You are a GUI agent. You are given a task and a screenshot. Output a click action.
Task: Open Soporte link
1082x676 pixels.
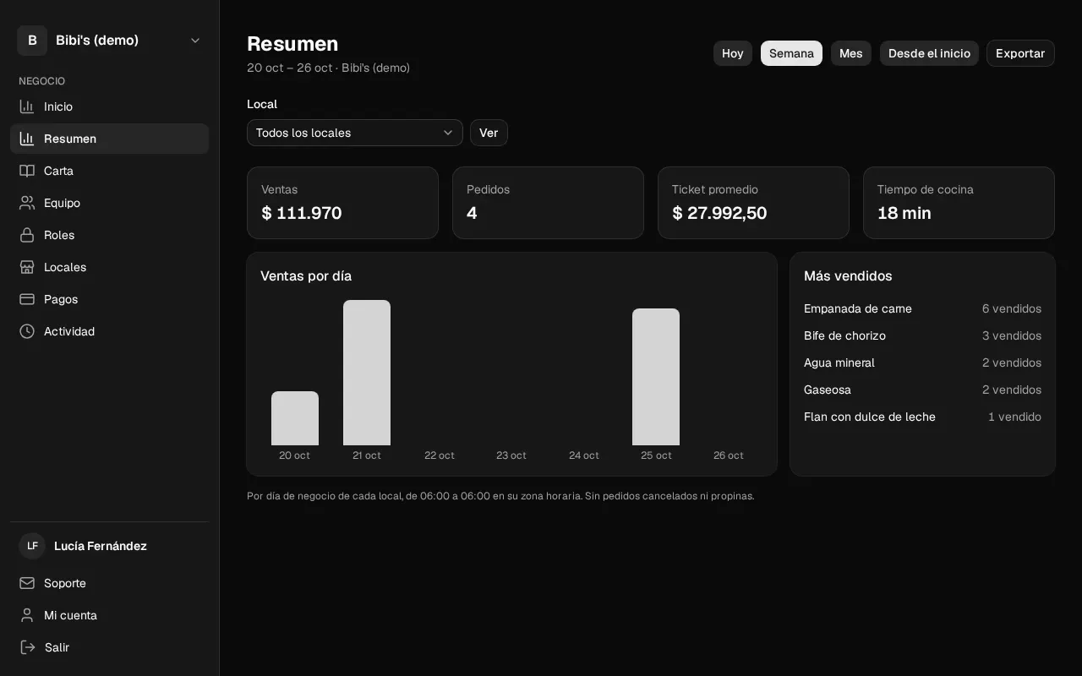click(109, 583)
